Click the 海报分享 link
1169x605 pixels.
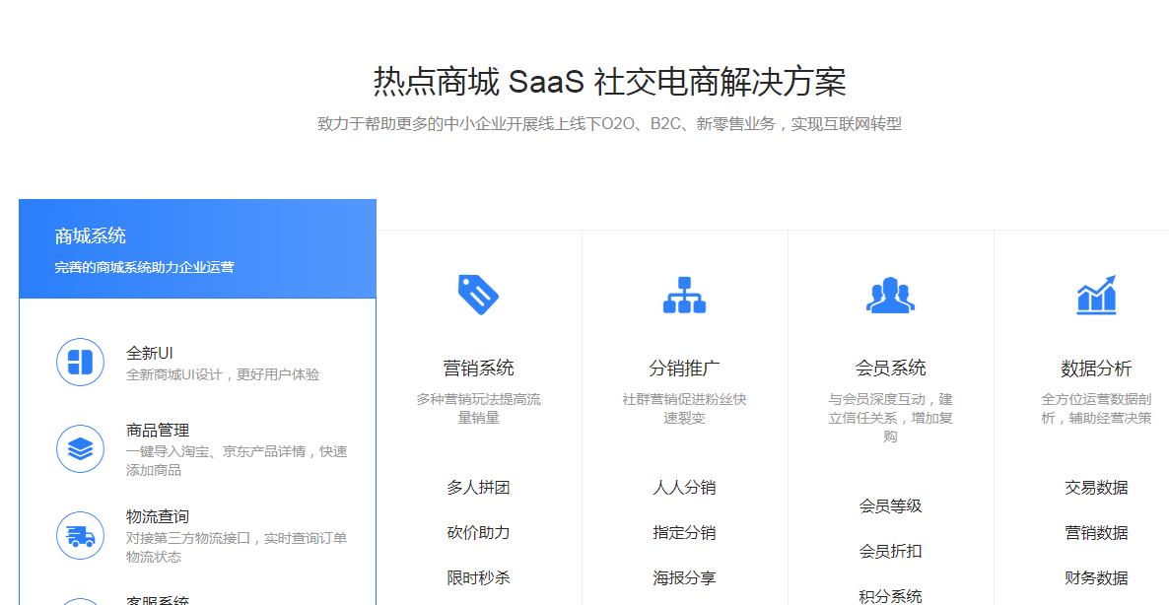point(684,578)
